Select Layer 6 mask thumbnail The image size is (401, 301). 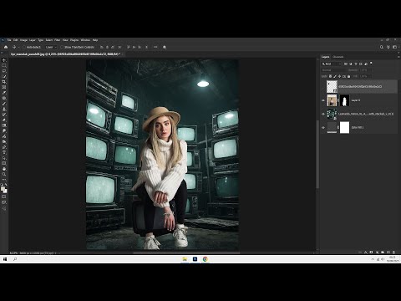(x=344, y=100)
